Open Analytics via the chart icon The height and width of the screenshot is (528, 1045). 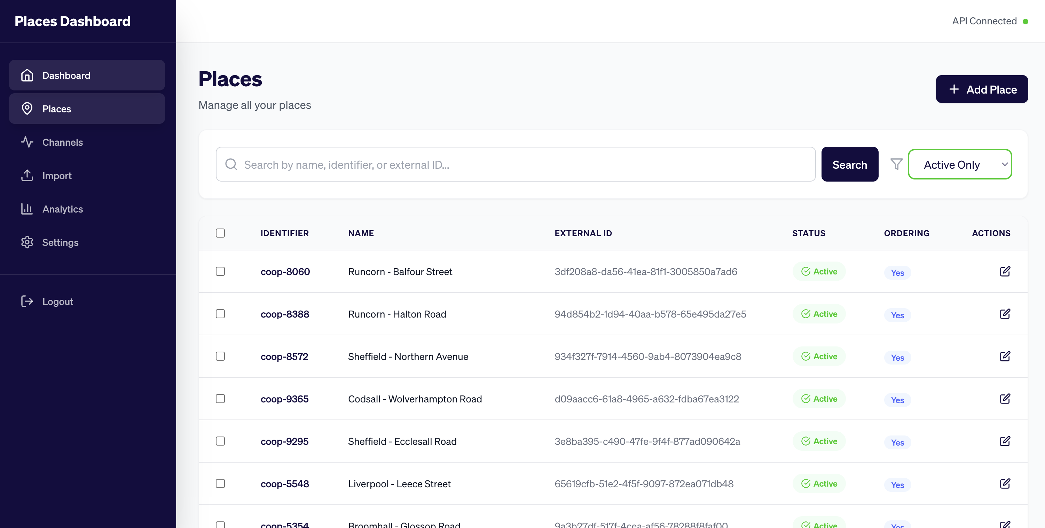(27, 209)
